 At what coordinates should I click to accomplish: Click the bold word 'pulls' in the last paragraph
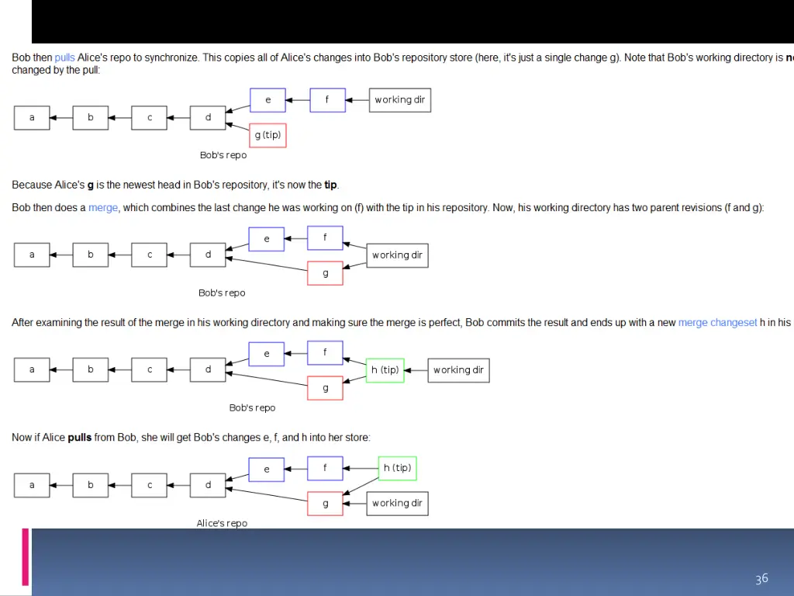click(x=80, y=438)
